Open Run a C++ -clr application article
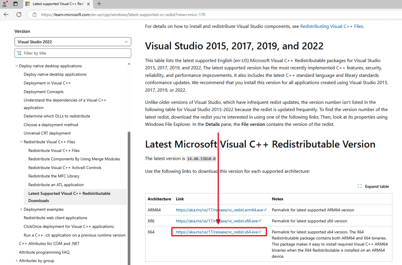 75,235
